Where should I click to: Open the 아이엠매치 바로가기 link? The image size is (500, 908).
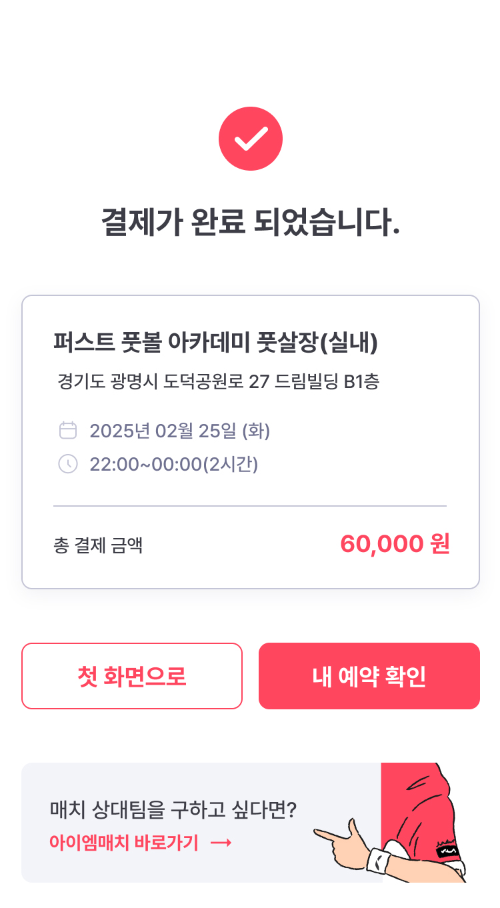click(124, 843)
